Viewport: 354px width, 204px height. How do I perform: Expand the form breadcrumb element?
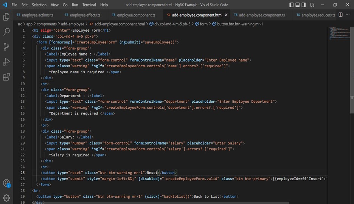click(x=203, y=24)
